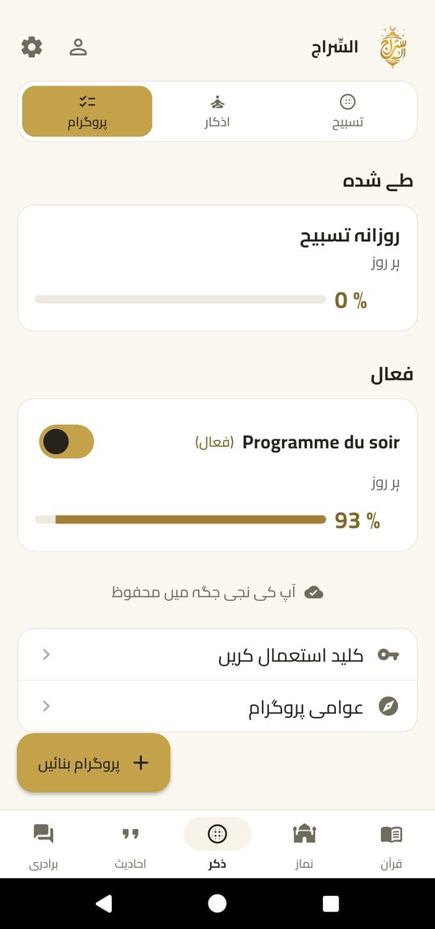Tap the Al-Siraj lantern logo
The image size is (435, 929).
pos(393,47)
